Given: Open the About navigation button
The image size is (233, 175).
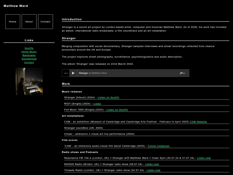Looking at the screenshot, I should pos(29,22).
